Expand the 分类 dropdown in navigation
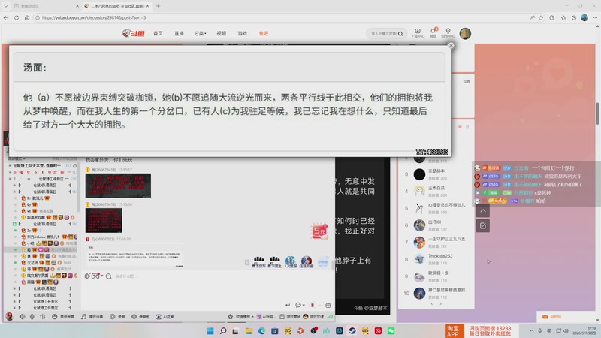 [x=200, y=33]
